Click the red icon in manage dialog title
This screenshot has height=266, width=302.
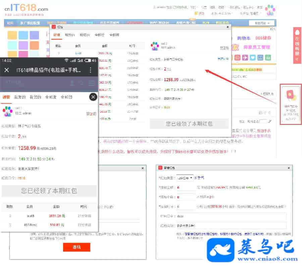click(160, 168)
